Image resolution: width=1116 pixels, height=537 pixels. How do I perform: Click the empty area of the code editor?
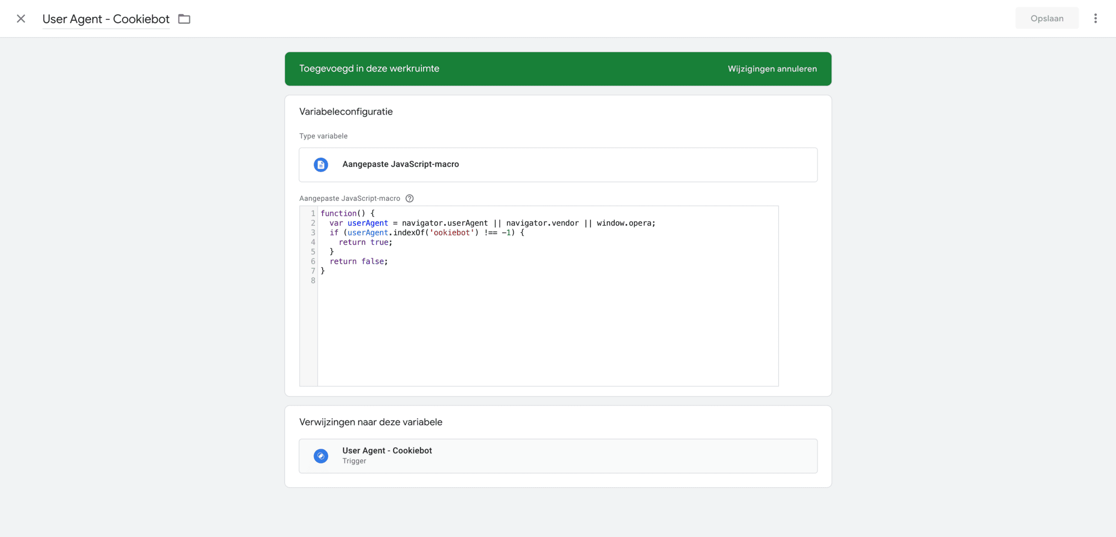pos(548,335)
